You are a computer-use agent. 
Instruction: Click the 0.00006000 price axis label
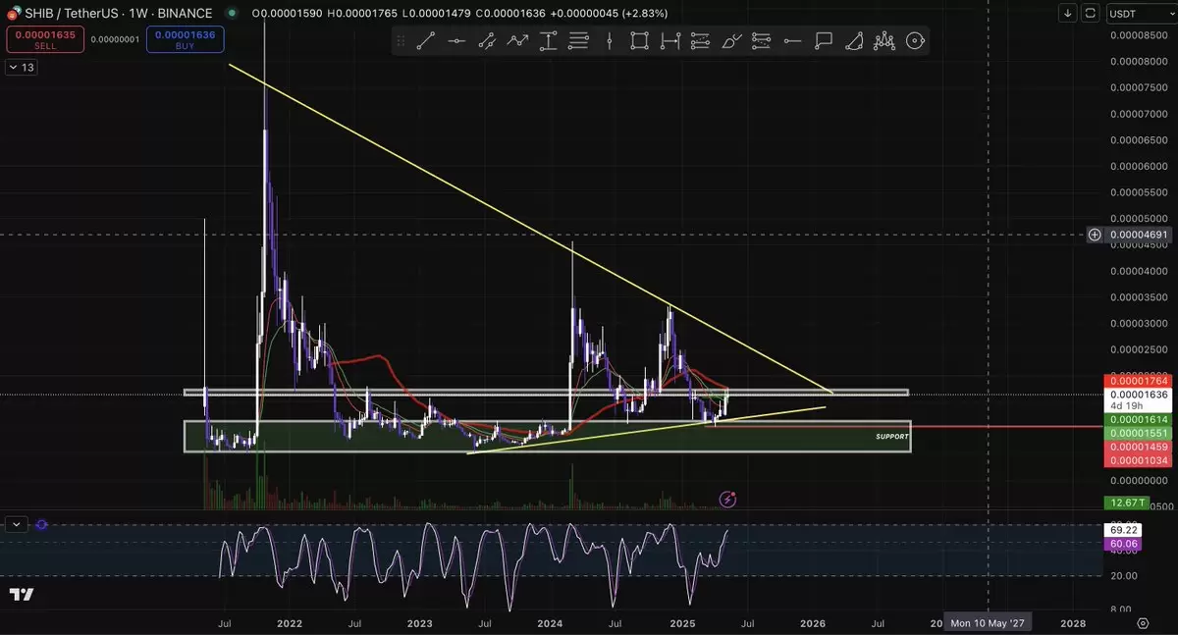click(1140, 166)
